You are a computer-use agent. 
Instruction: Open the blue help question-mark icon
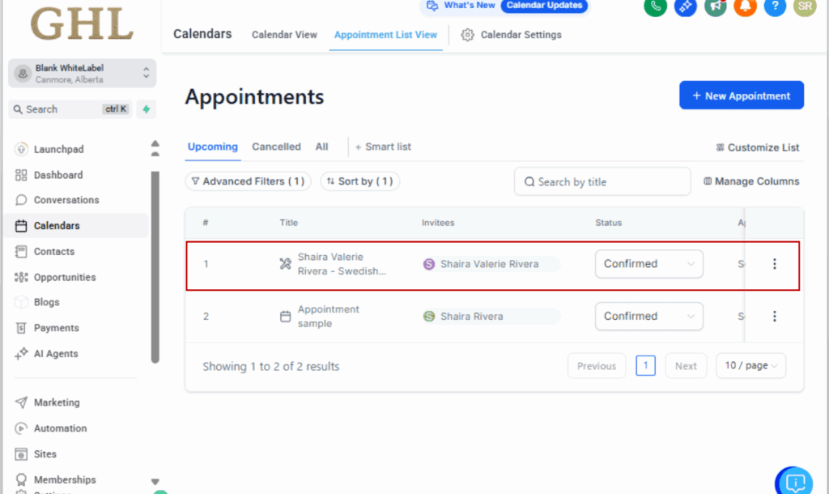point(775,6)
